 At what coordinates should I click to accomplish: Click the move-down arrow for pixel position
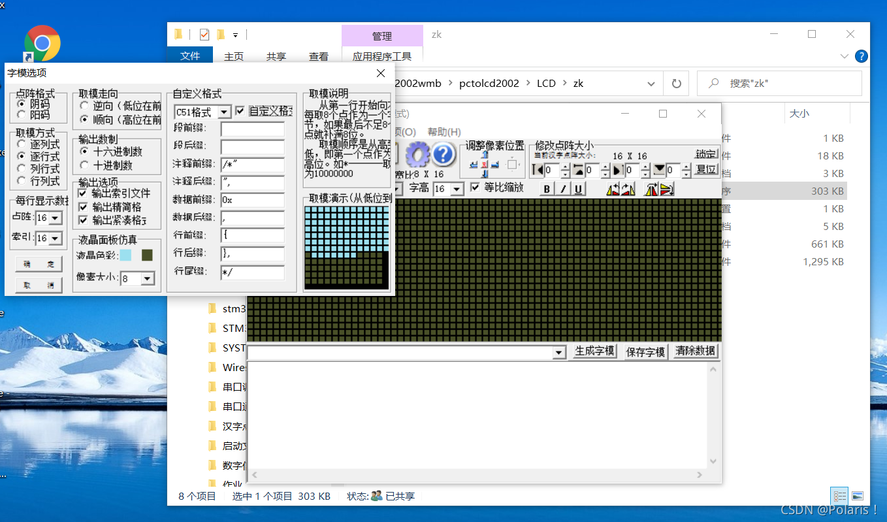(485, 174)
